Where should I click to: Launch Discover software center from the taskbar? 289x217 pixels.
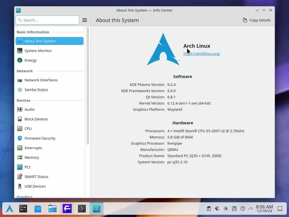(38, 209)
